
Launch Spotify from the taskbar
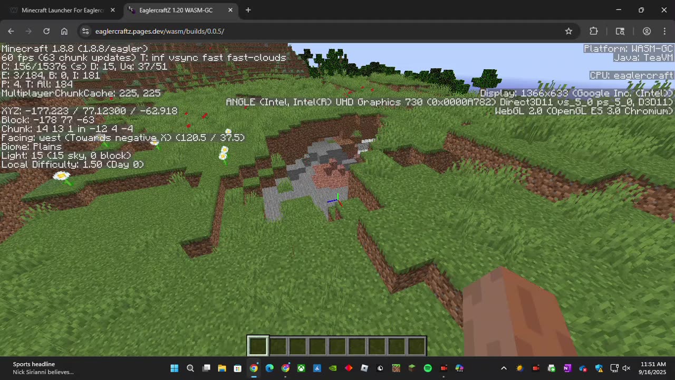(428, 368)
